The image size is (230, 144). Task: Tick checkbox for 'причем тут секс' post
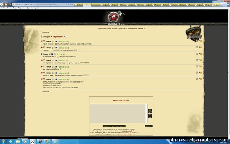click(197, 48)
